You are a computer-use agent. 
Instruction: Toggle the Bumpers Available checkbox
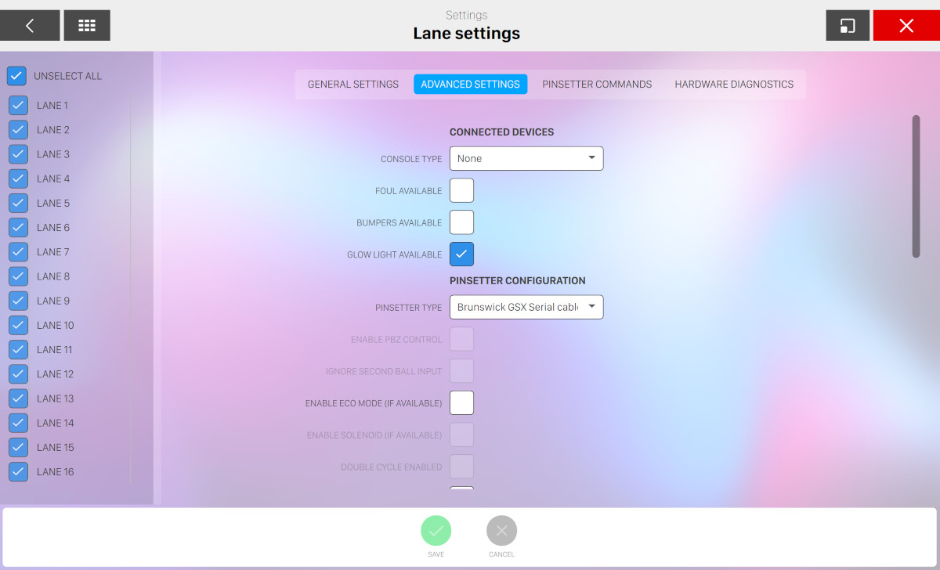(461, 222)
